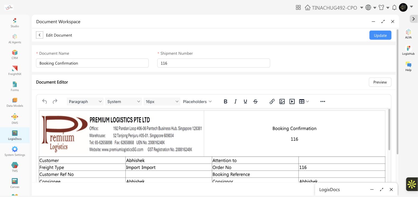Edit the Document Name field
This screenshot has height=197, width=418.
[92, 63]
